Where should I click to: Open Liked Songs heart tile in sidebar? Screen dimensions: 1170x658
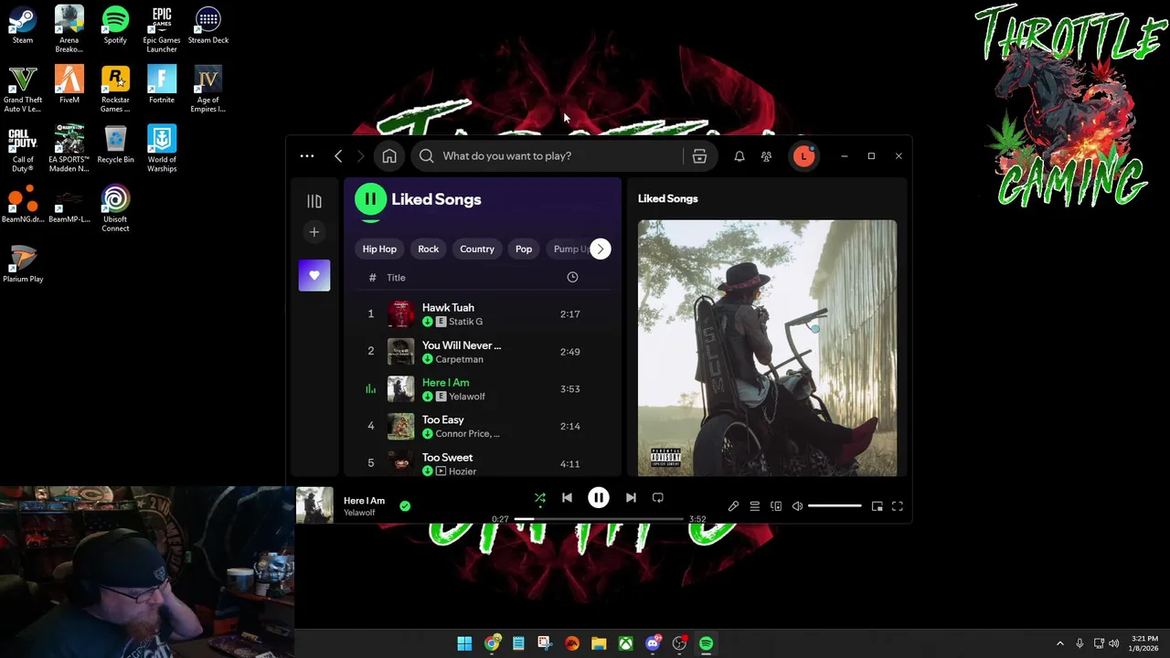click(314, 275)
